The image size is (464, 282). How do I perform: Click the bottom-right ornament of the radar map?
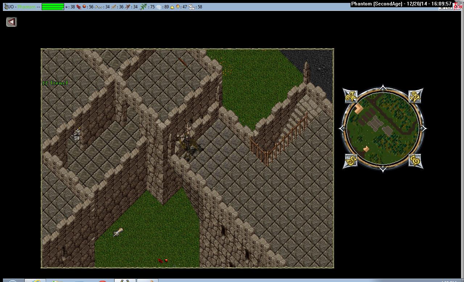click(415, 160)
